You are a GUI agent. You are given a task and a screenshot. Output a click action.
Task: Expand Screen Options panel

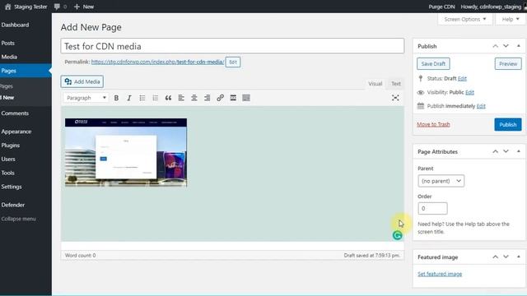464,19
